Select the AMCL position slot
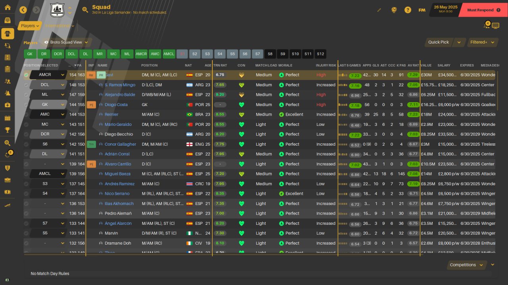 [x=169, y=54]
